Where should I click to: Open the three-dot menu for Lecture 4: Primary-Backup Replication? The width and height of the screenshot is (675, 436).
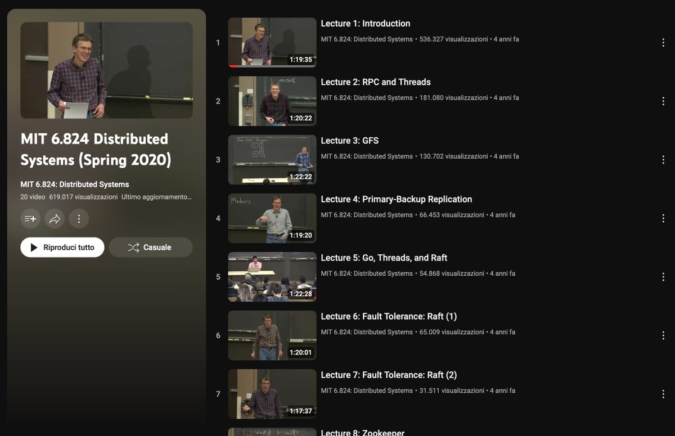tap(664, 218)
